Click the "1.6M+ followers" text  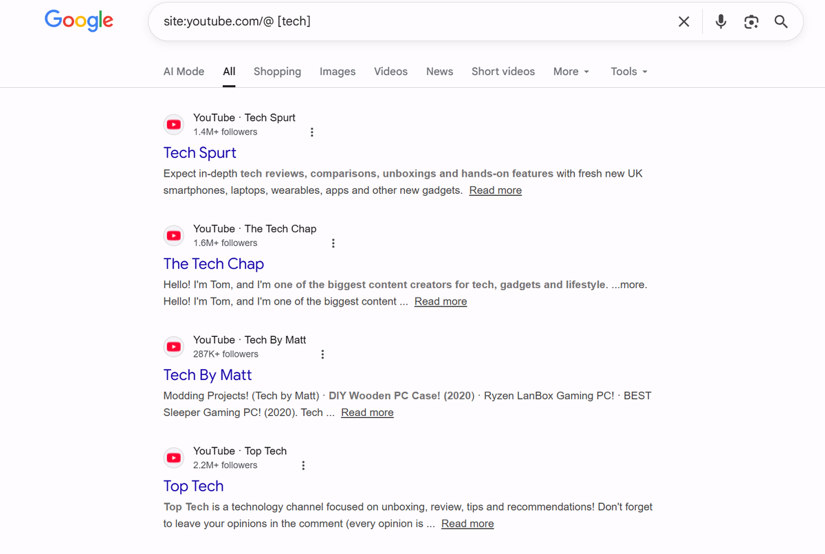click(225, 243)
